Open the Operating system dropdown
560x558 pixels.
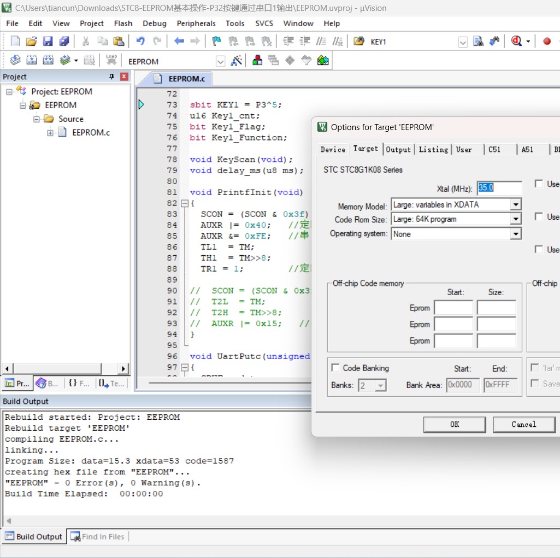[x=515, y=234]
